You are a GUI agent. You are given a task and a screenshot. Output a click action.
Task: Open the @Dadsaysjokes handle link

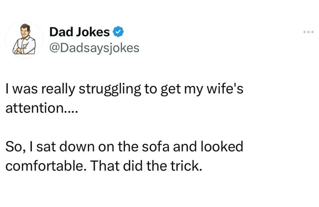95,48
